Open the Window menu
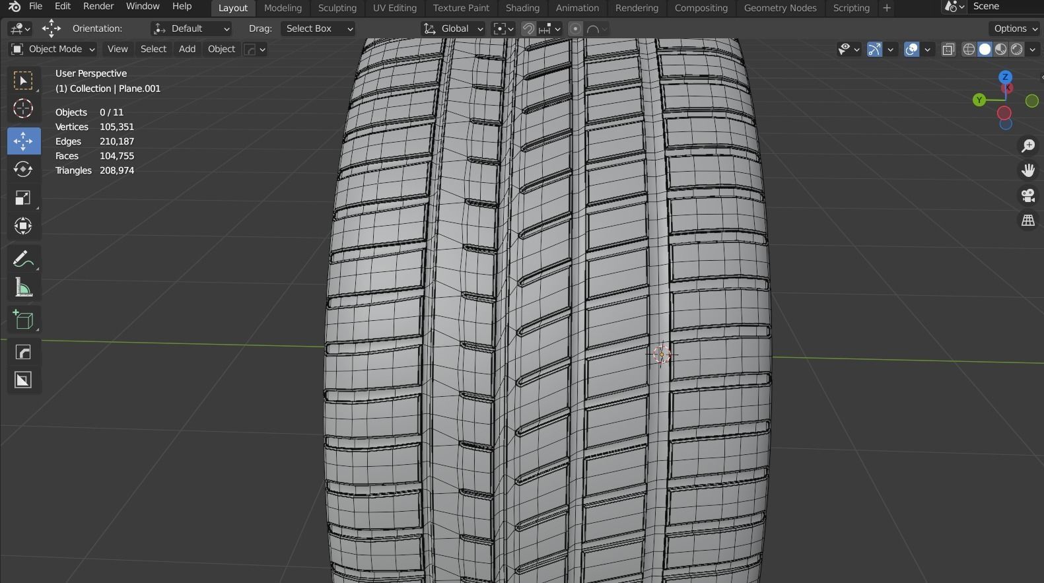Viewport: 1044px width, 583px height. tap(143, 6)
